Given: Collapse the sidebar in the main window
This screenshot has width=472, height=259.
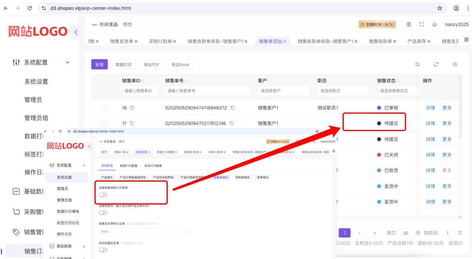Looking at the screenshot, I should tap(76, 32).
